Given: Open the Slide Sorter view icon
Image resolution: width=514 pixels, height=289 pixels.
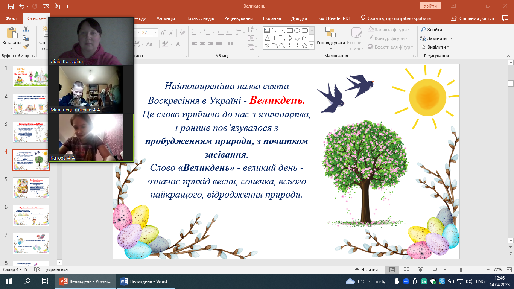Looking at the screenshot, I should coord(406,270).
